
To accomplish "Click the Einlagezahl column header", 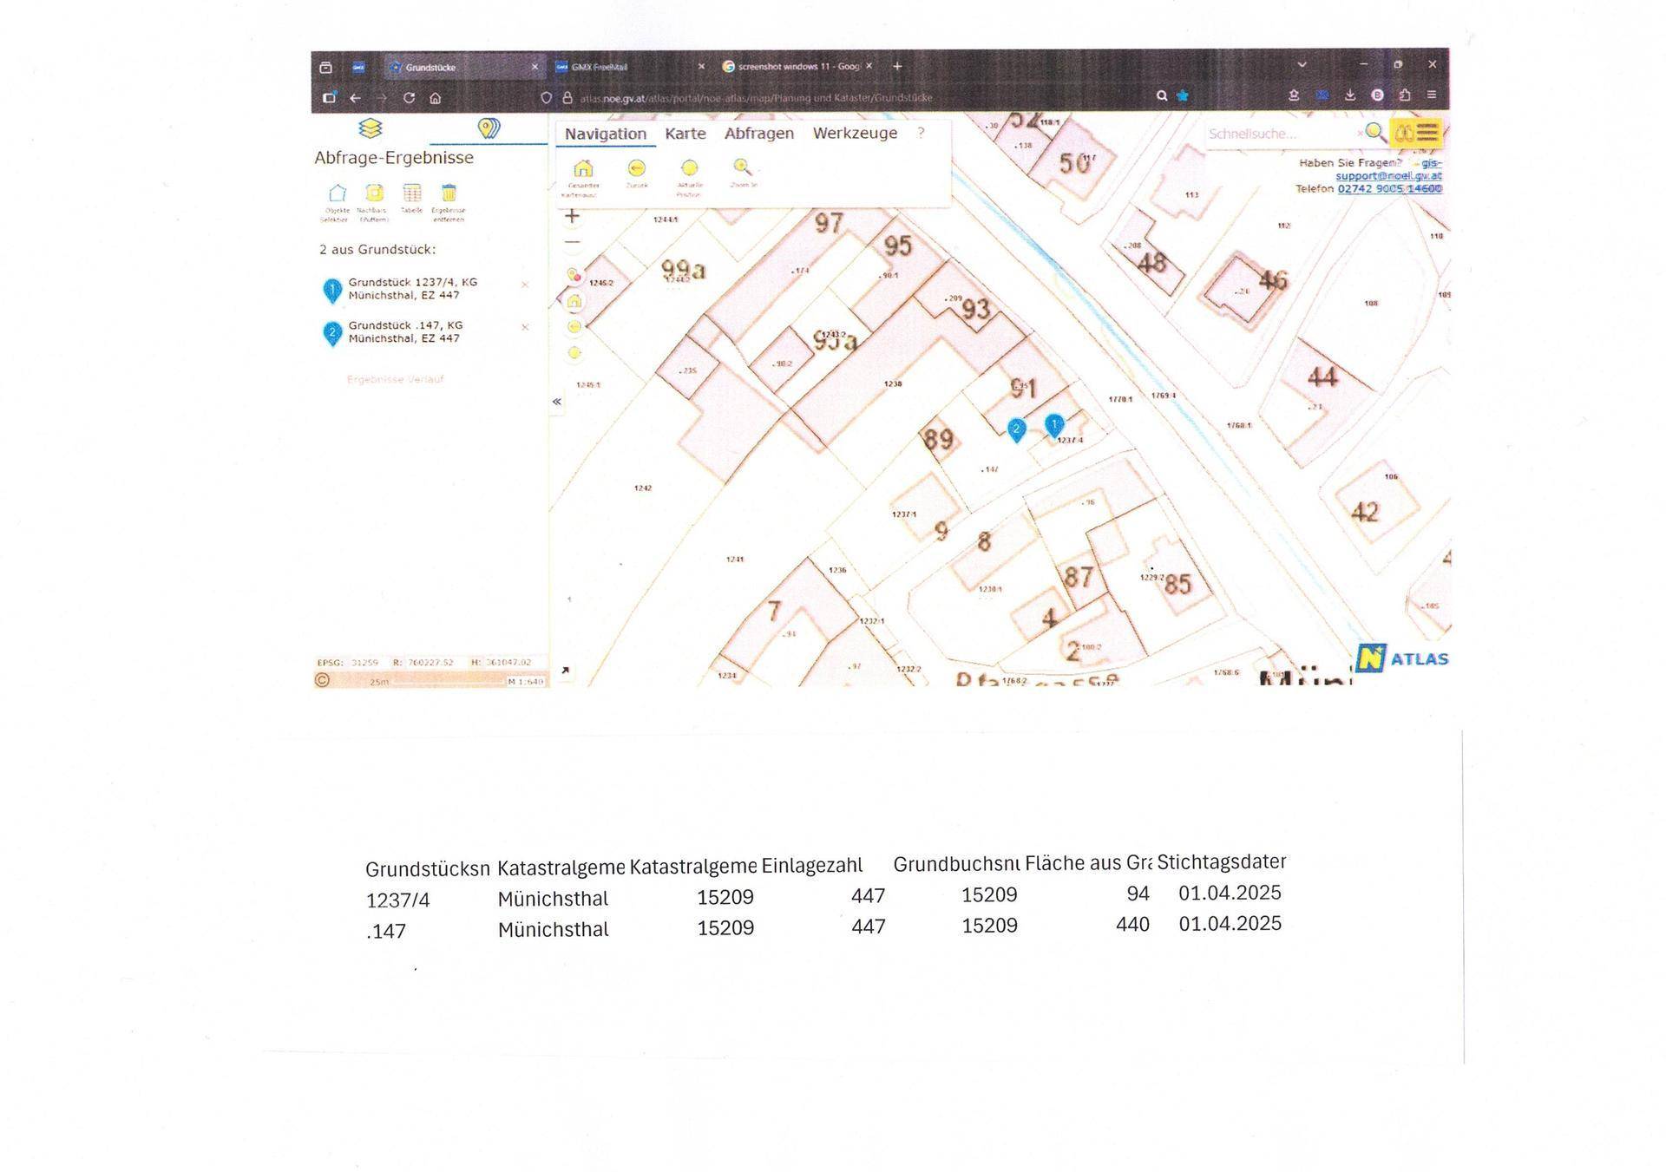I will click(x=812, y=865).
